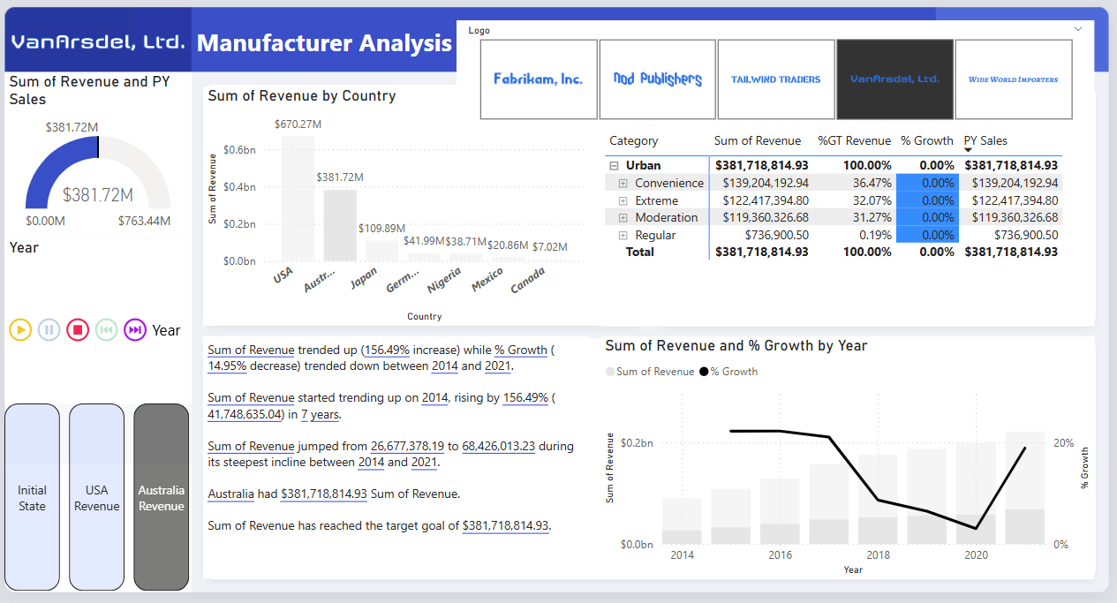The width and height of the screenshot is (1117, 603).
Task: Click the 68,426,013.23 value in narrative
Action: 498,446
